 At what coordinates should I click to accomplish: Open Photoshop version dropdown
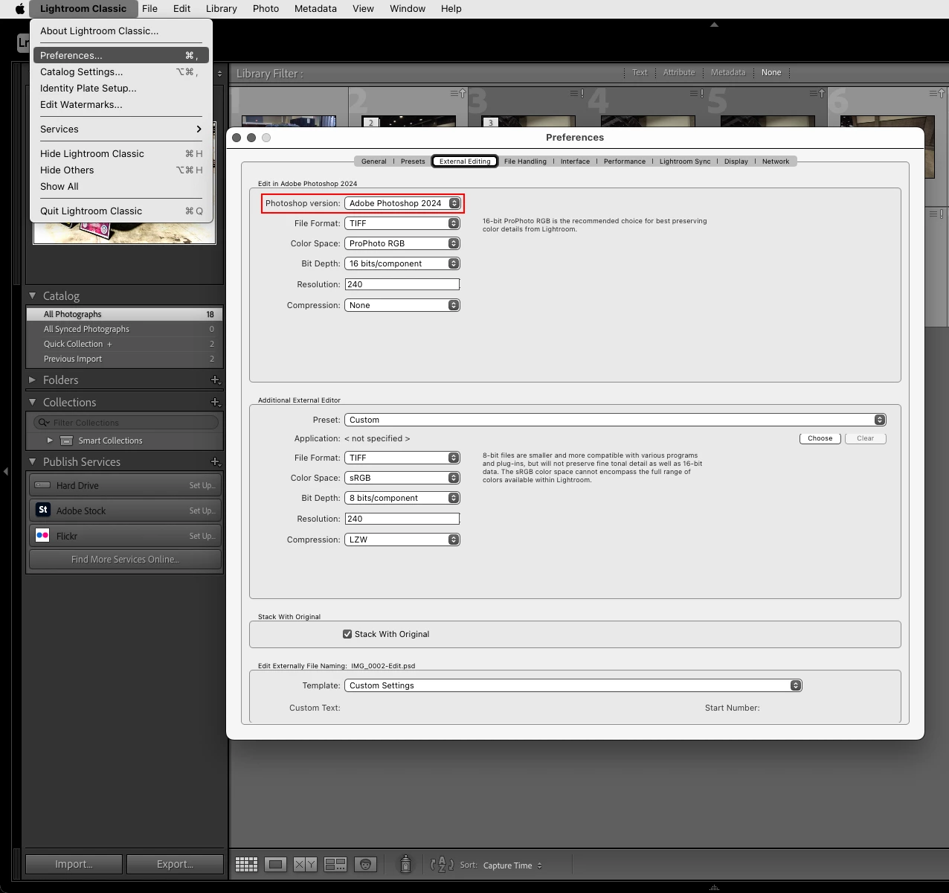pyautogui.click(x=402, y=203)
